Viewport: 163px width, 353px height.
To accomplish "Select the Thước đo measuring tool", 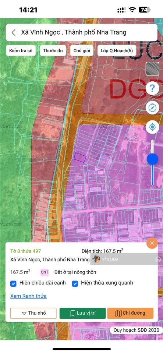I will click(53, 51).
